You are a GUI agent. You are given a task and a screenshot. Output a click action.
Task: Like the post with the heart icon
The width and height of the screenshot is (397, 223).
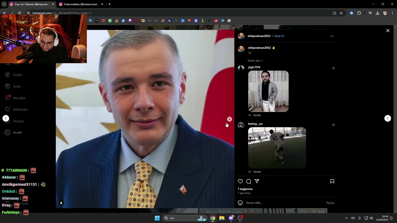click(x=240, y=181)
